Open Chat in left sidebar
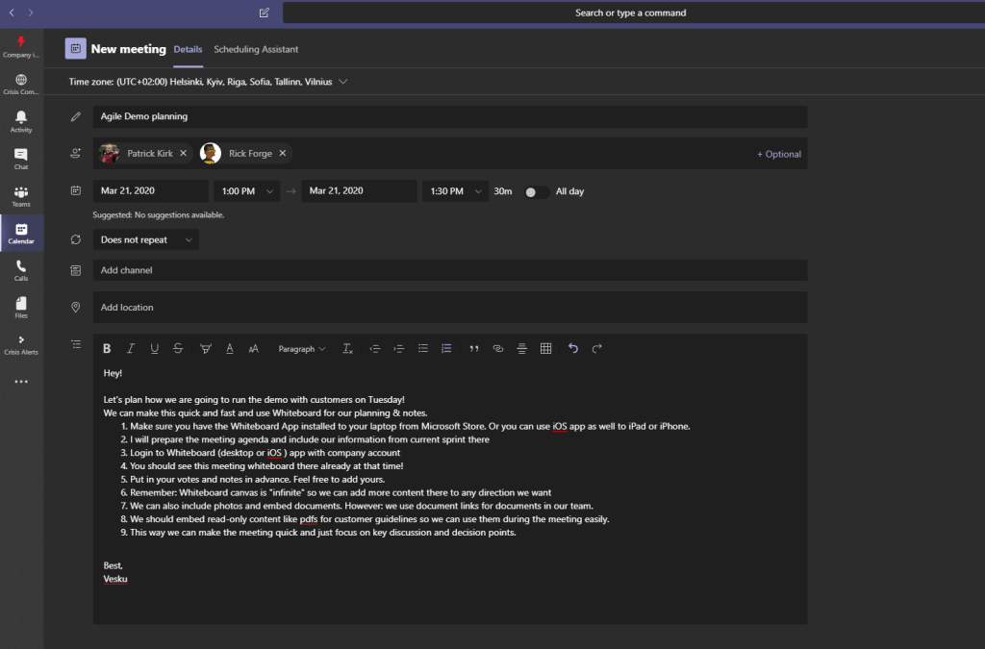Screen dimensions: 985x649 pos(21,159)
